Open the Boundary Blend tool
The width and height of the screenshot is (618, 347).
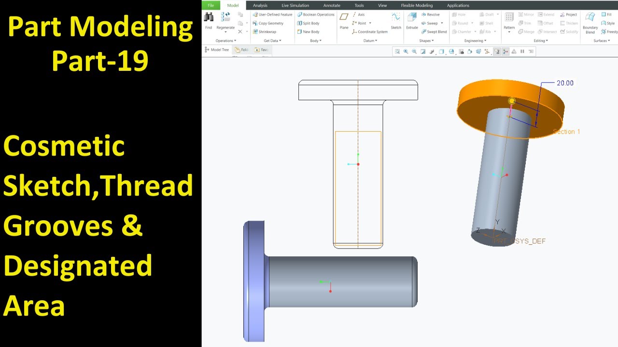[590, 22]
